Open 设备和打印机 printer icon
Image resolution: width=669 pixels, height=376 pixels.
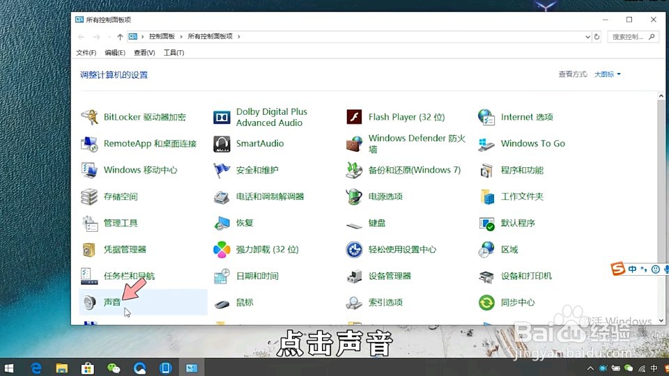[486, 276]
